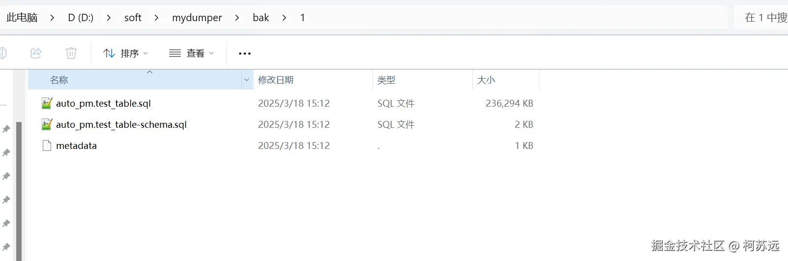This screenshot has width=788, height=261.
Task: Click the search box 在 1 中搜索
Action: pos(765,18)
